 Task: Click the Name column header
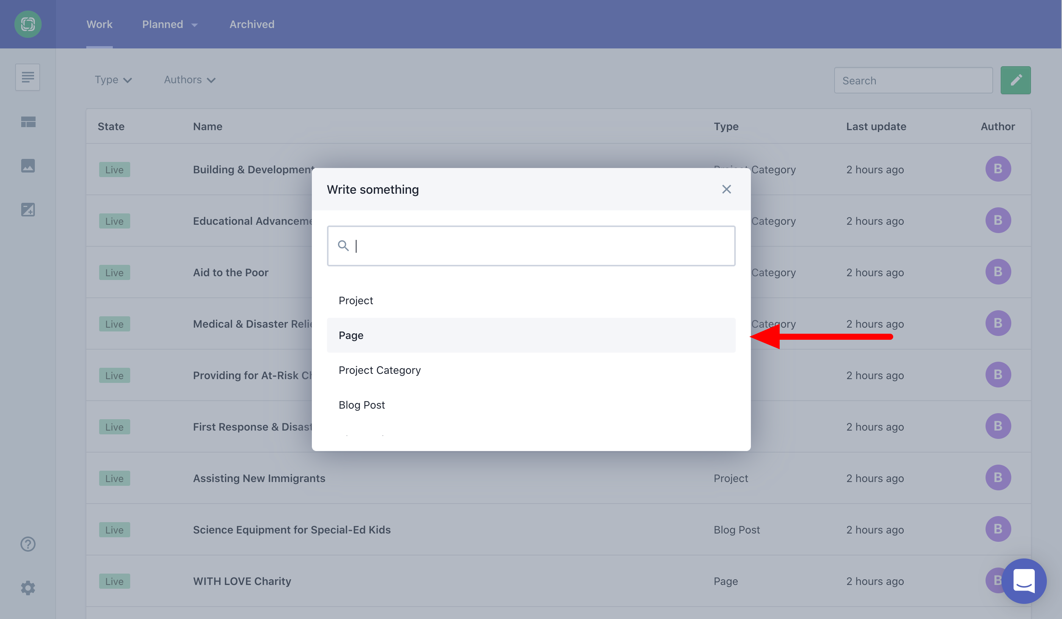tap(207, 126)
